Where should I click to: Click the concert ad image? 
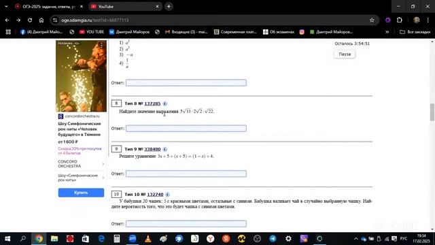coord(81,76)
